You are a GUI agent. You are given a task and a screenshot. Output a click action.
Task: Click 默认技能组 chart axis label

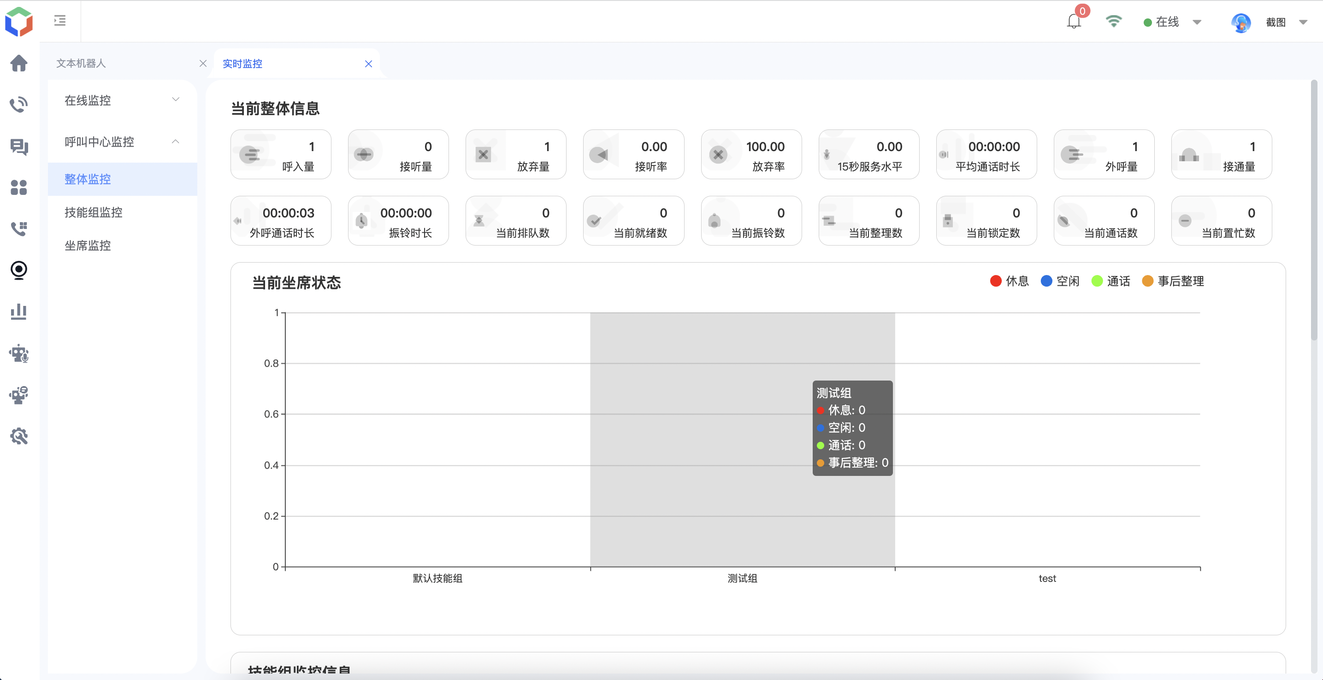[x=437, y=578]
